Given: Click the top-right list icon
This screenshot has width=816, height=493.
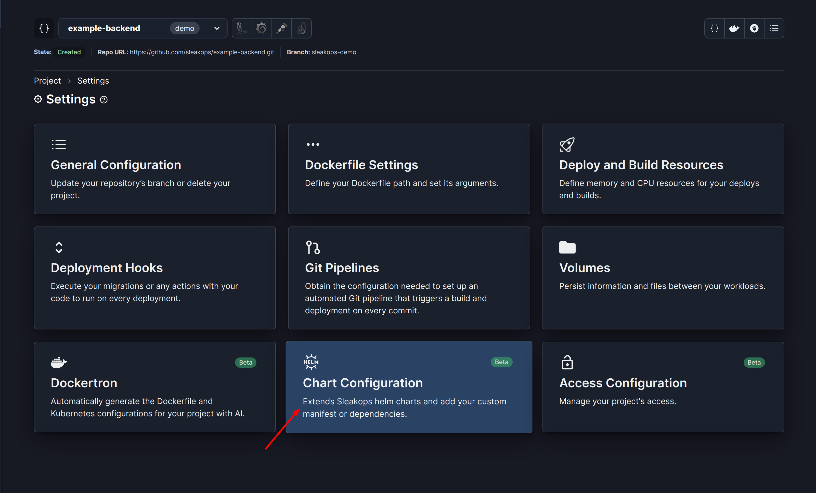Looking at the screenshot, I should point(774,28).
